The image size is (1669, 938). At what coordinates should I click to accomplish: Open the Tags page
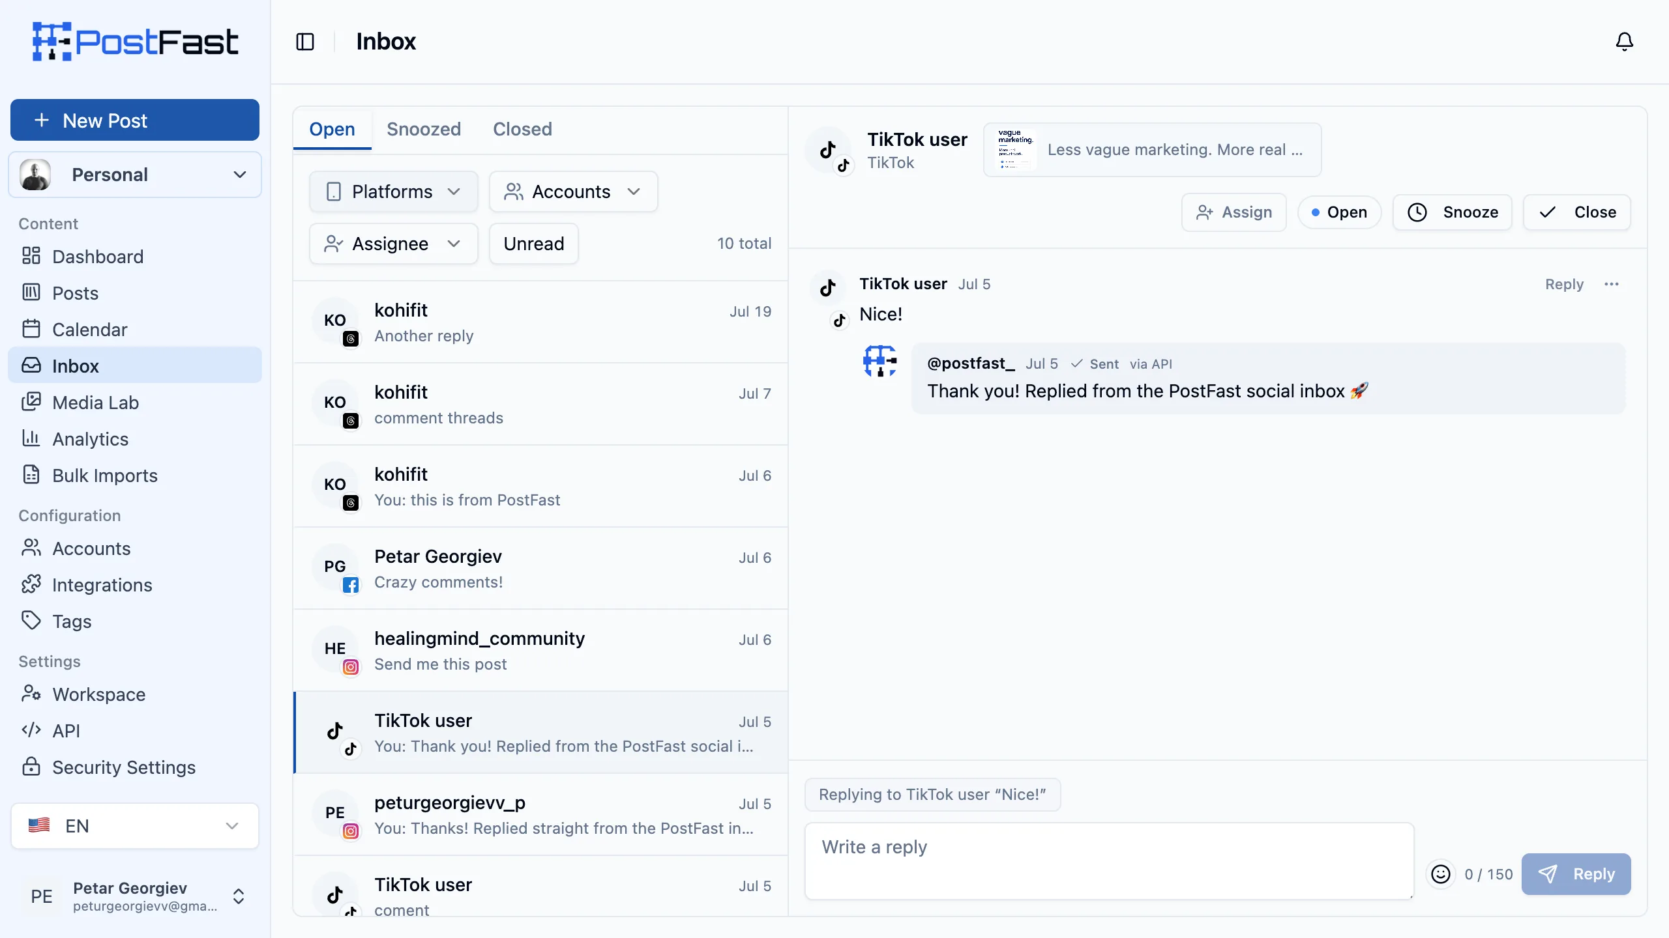[x=135, y=621]
